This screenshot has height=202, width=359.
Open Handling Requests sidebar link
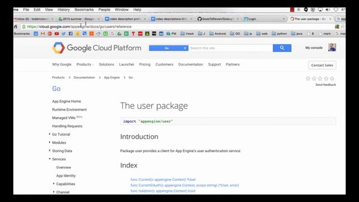67,126
